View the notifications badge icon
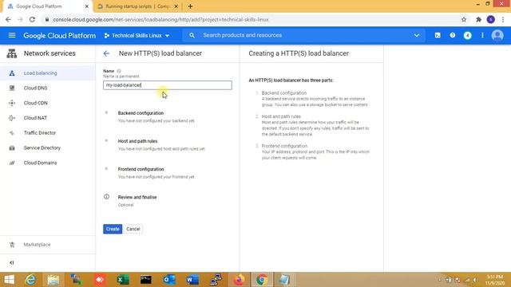511x287 pixels. tap(467, 35)
